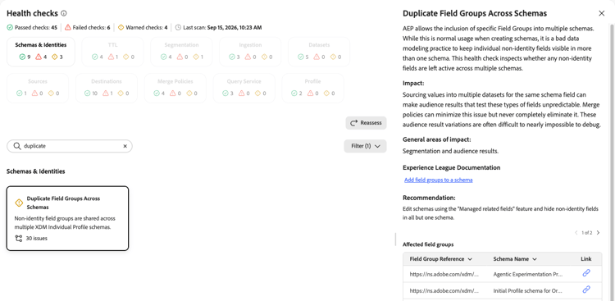The width and height of the screenshot is (615, 301).
Task: Clear the duplicate search text
Action: (125, 146)
